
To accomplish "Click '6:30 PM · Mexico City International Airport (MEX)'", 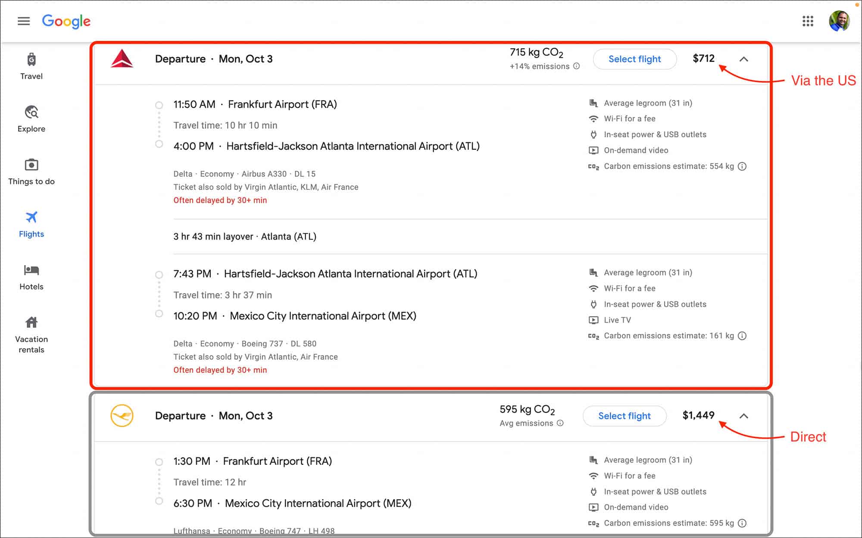I will point(292,504).
